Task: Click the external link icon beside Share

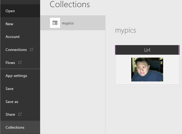Action: (20, 114)
